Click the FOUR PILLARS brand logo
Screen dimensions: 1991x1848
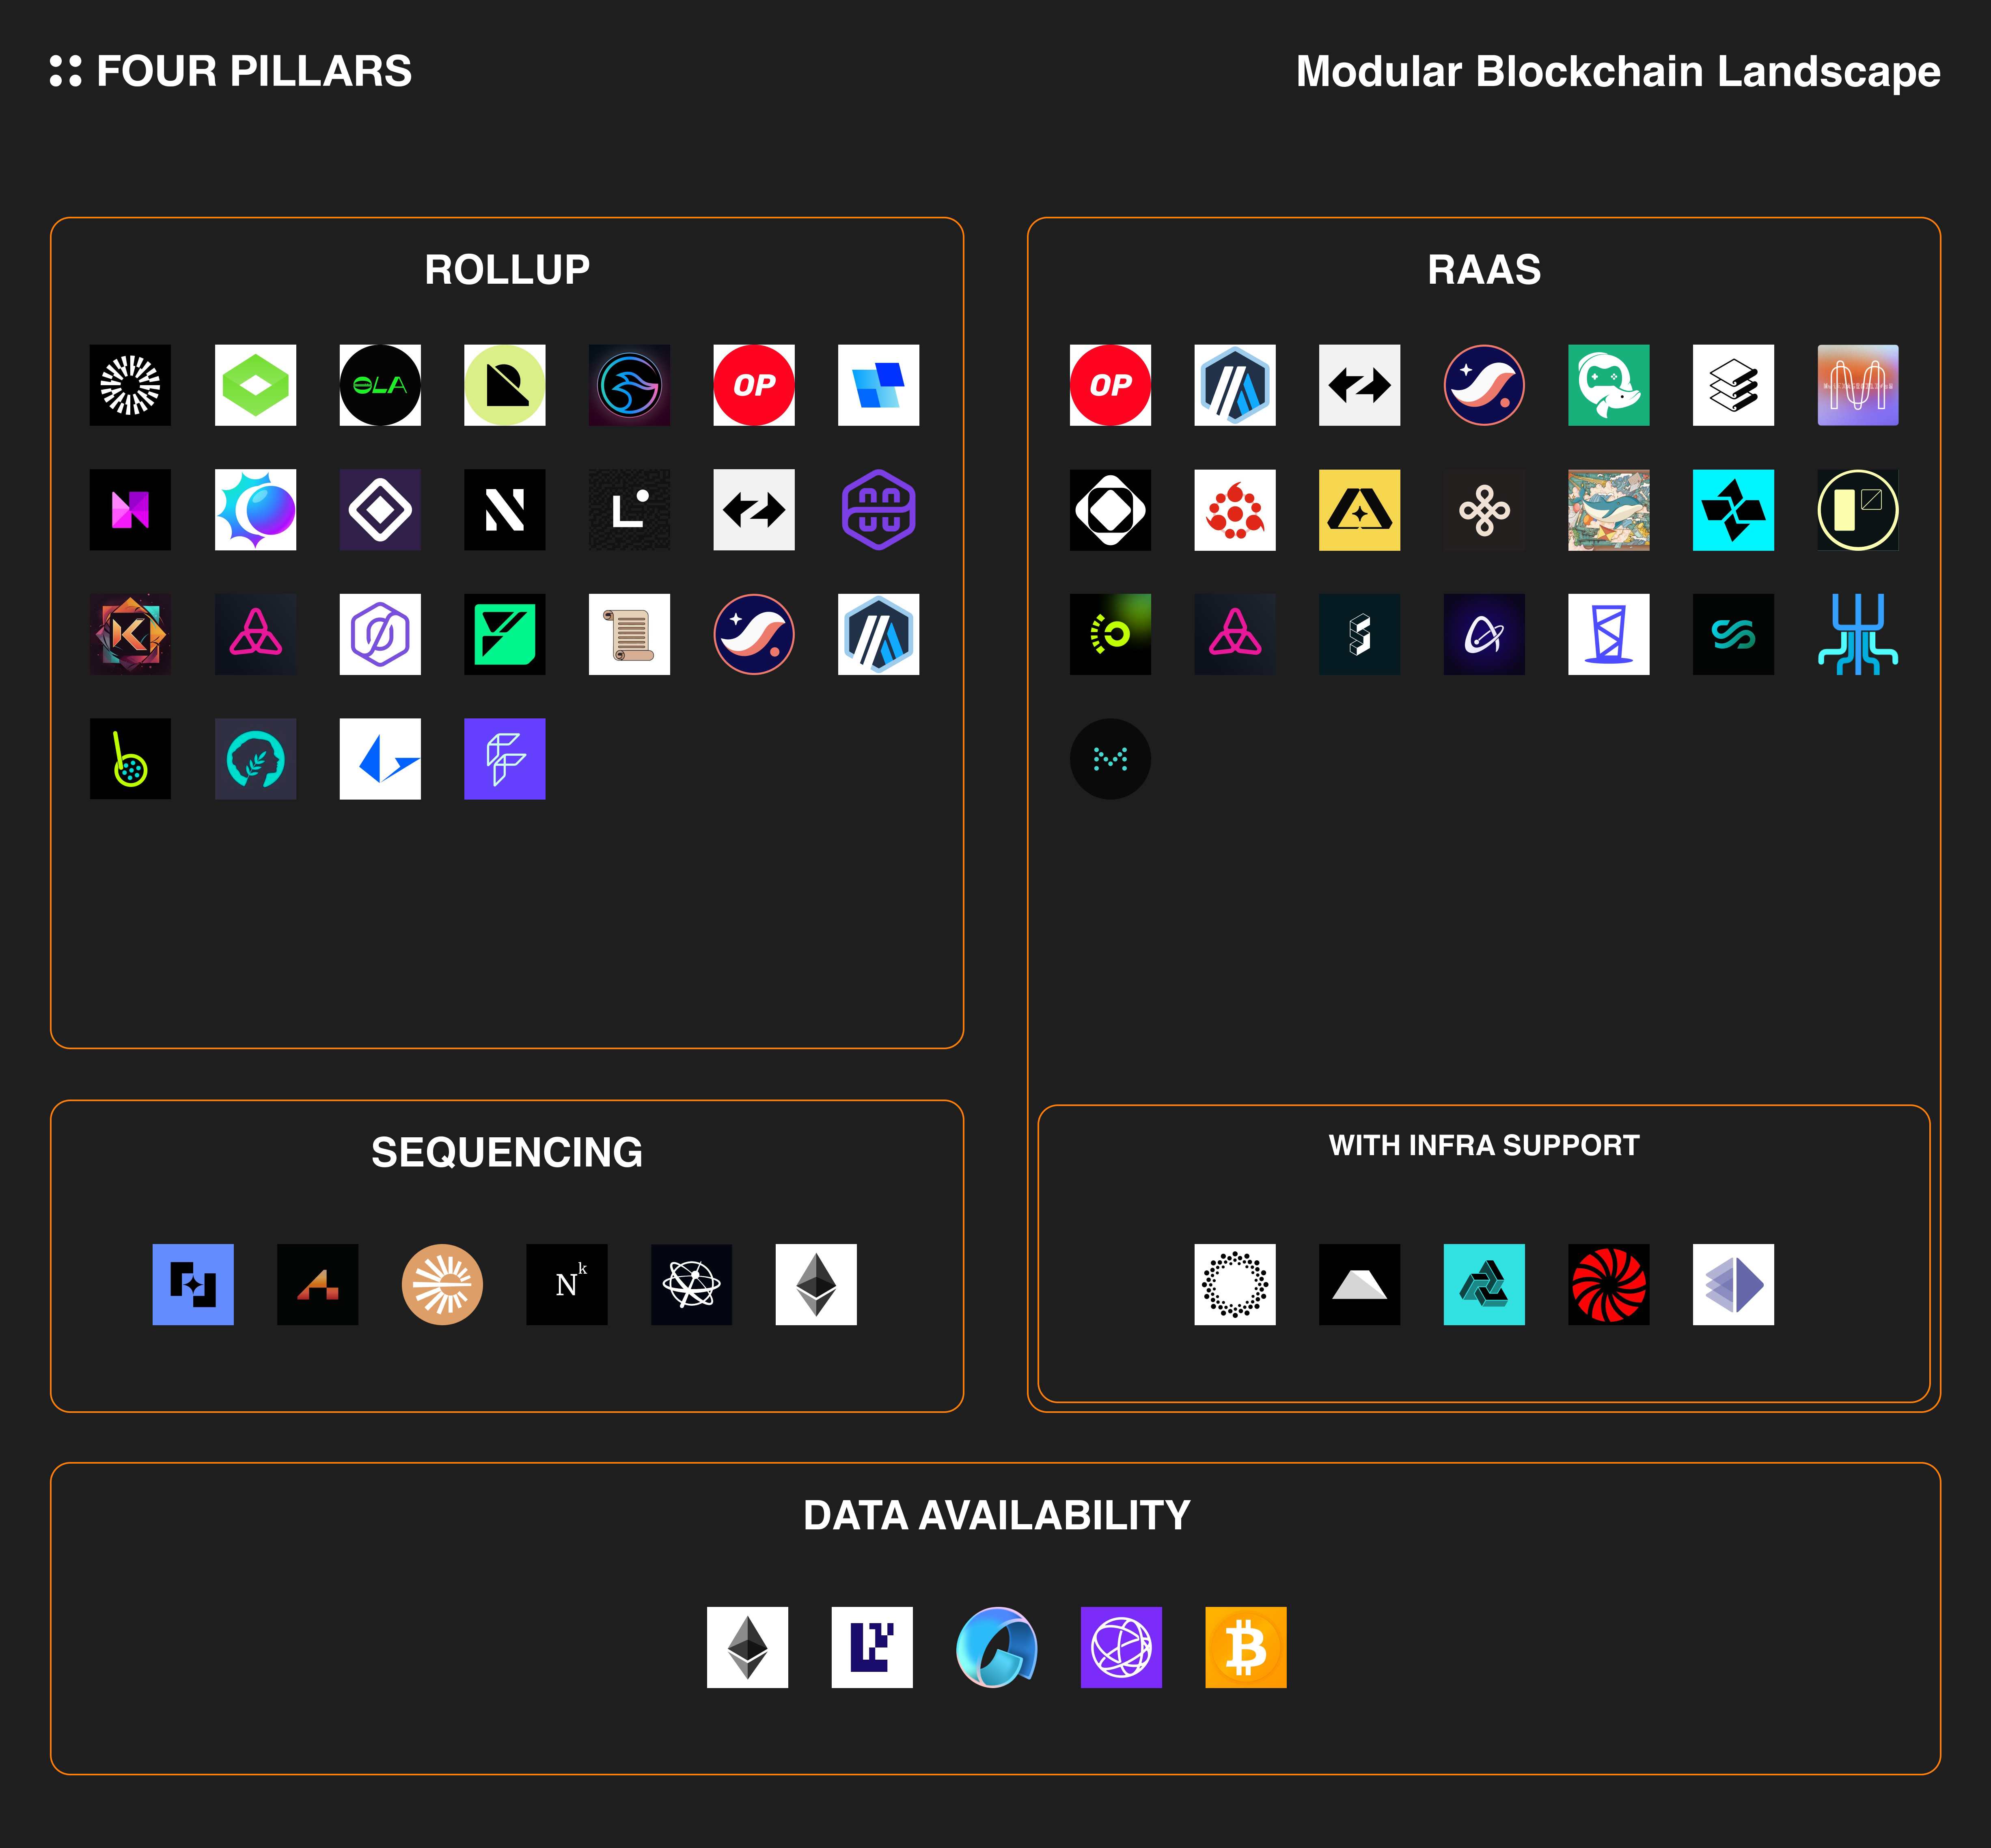click(231, 71)
